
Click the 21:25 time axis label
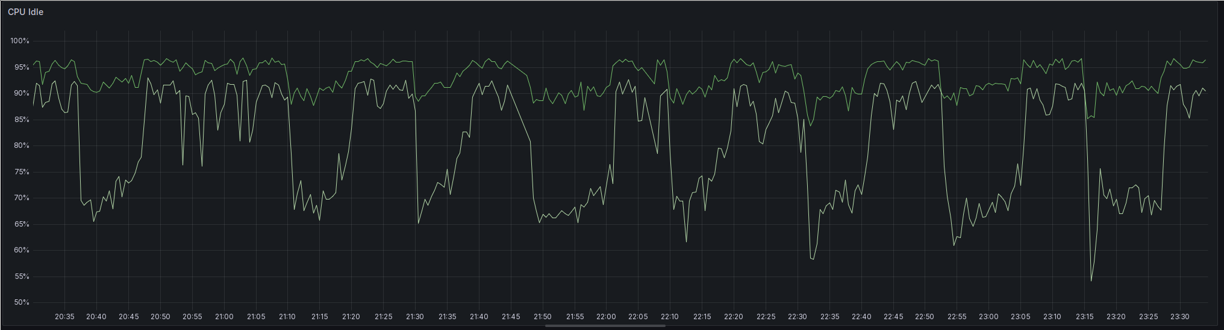pos(383,317)
